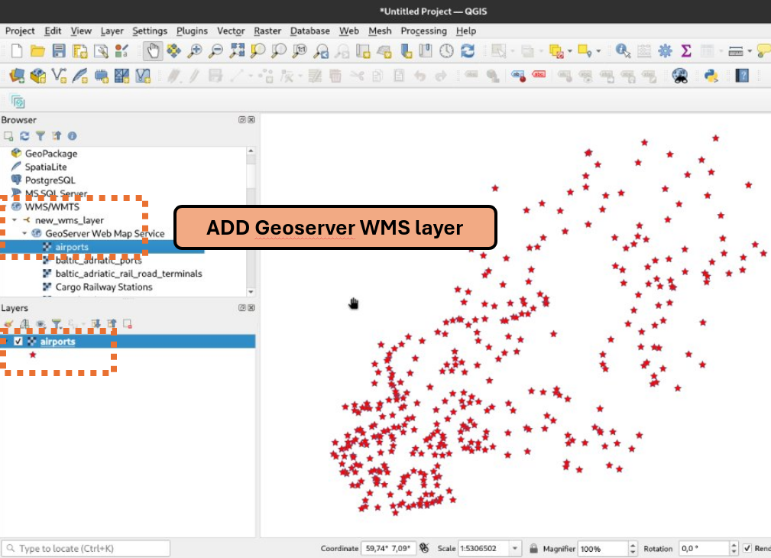Open the Database menu
The image size is (771, 558).
[309, 31]
